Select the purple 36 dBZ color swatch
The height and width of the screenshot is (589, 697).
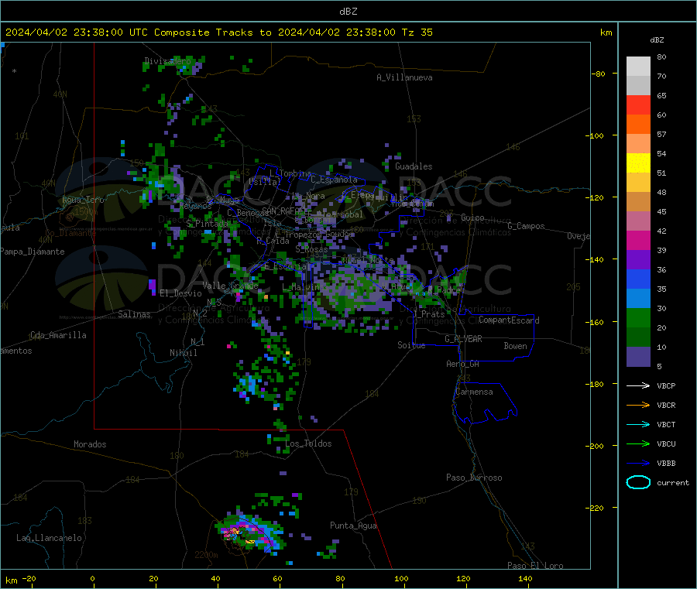(x=638, y=260)
